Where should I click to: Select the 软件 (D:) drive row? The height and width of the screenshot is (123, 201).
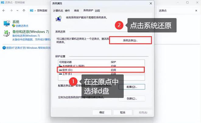pyautogui.click(x=101, y=70)
